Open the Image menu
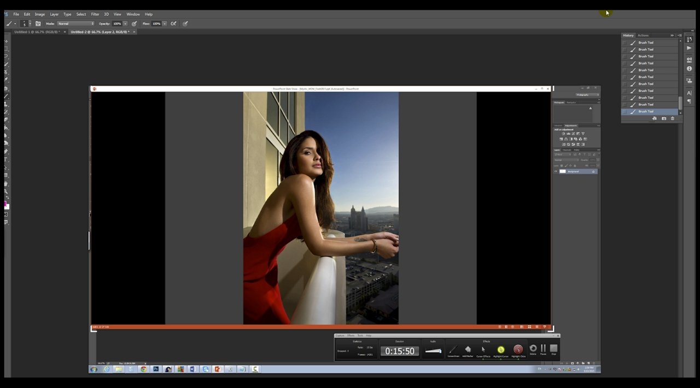This screenshot has width=700, height=388. click(40, 14)
